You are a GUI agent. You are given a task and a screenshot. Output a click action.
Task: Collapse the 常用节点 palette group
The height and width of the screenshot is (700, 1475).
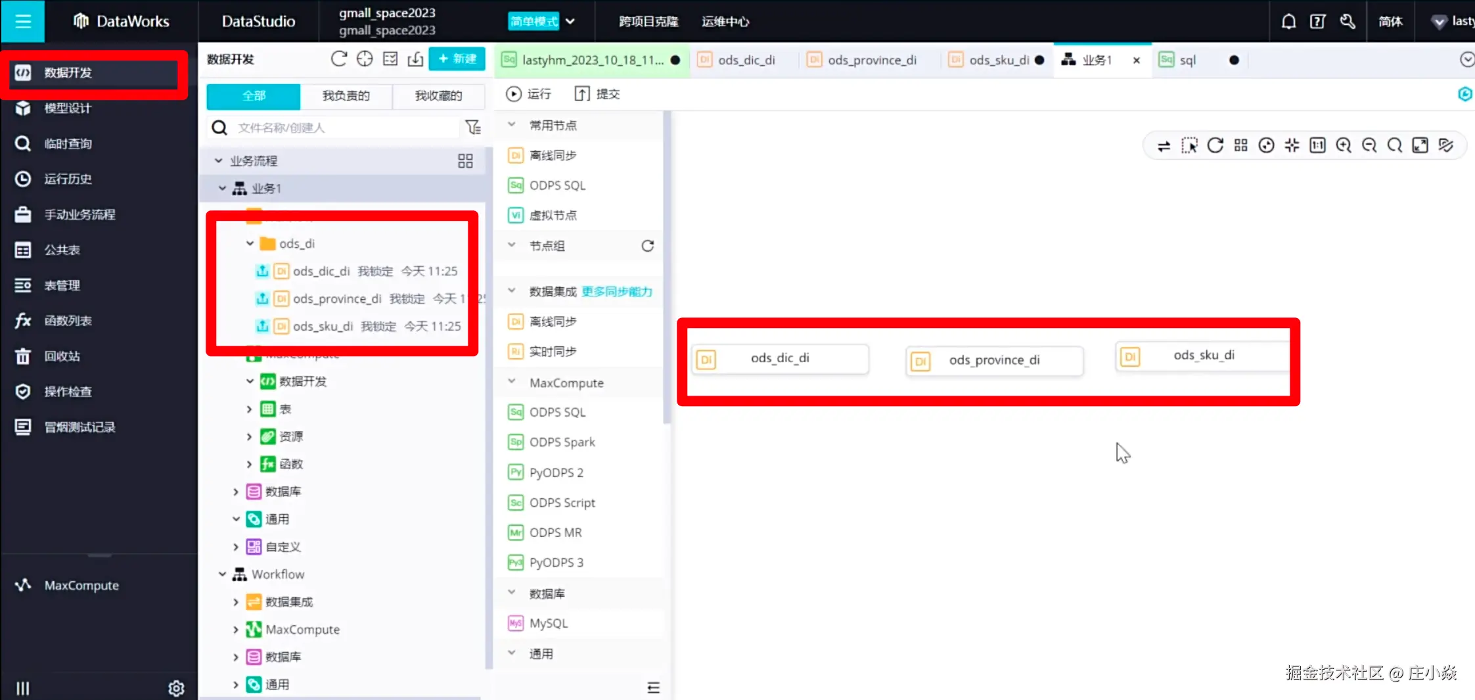pyautogui.click(x=512, y=124)
